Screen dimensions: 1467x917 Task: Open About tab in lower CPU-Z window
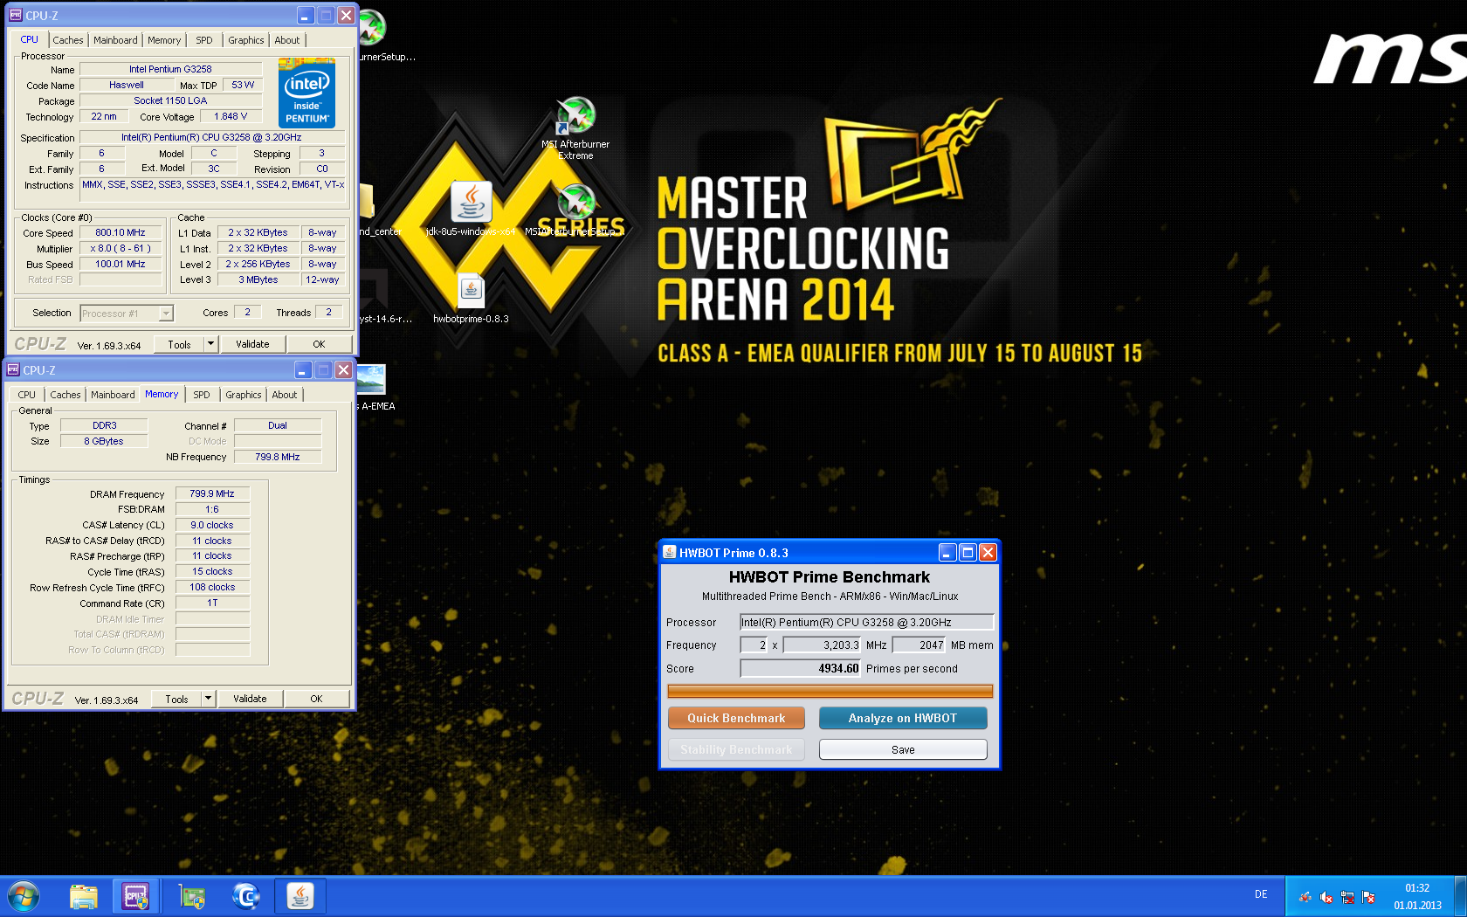[x=285, y=395]
